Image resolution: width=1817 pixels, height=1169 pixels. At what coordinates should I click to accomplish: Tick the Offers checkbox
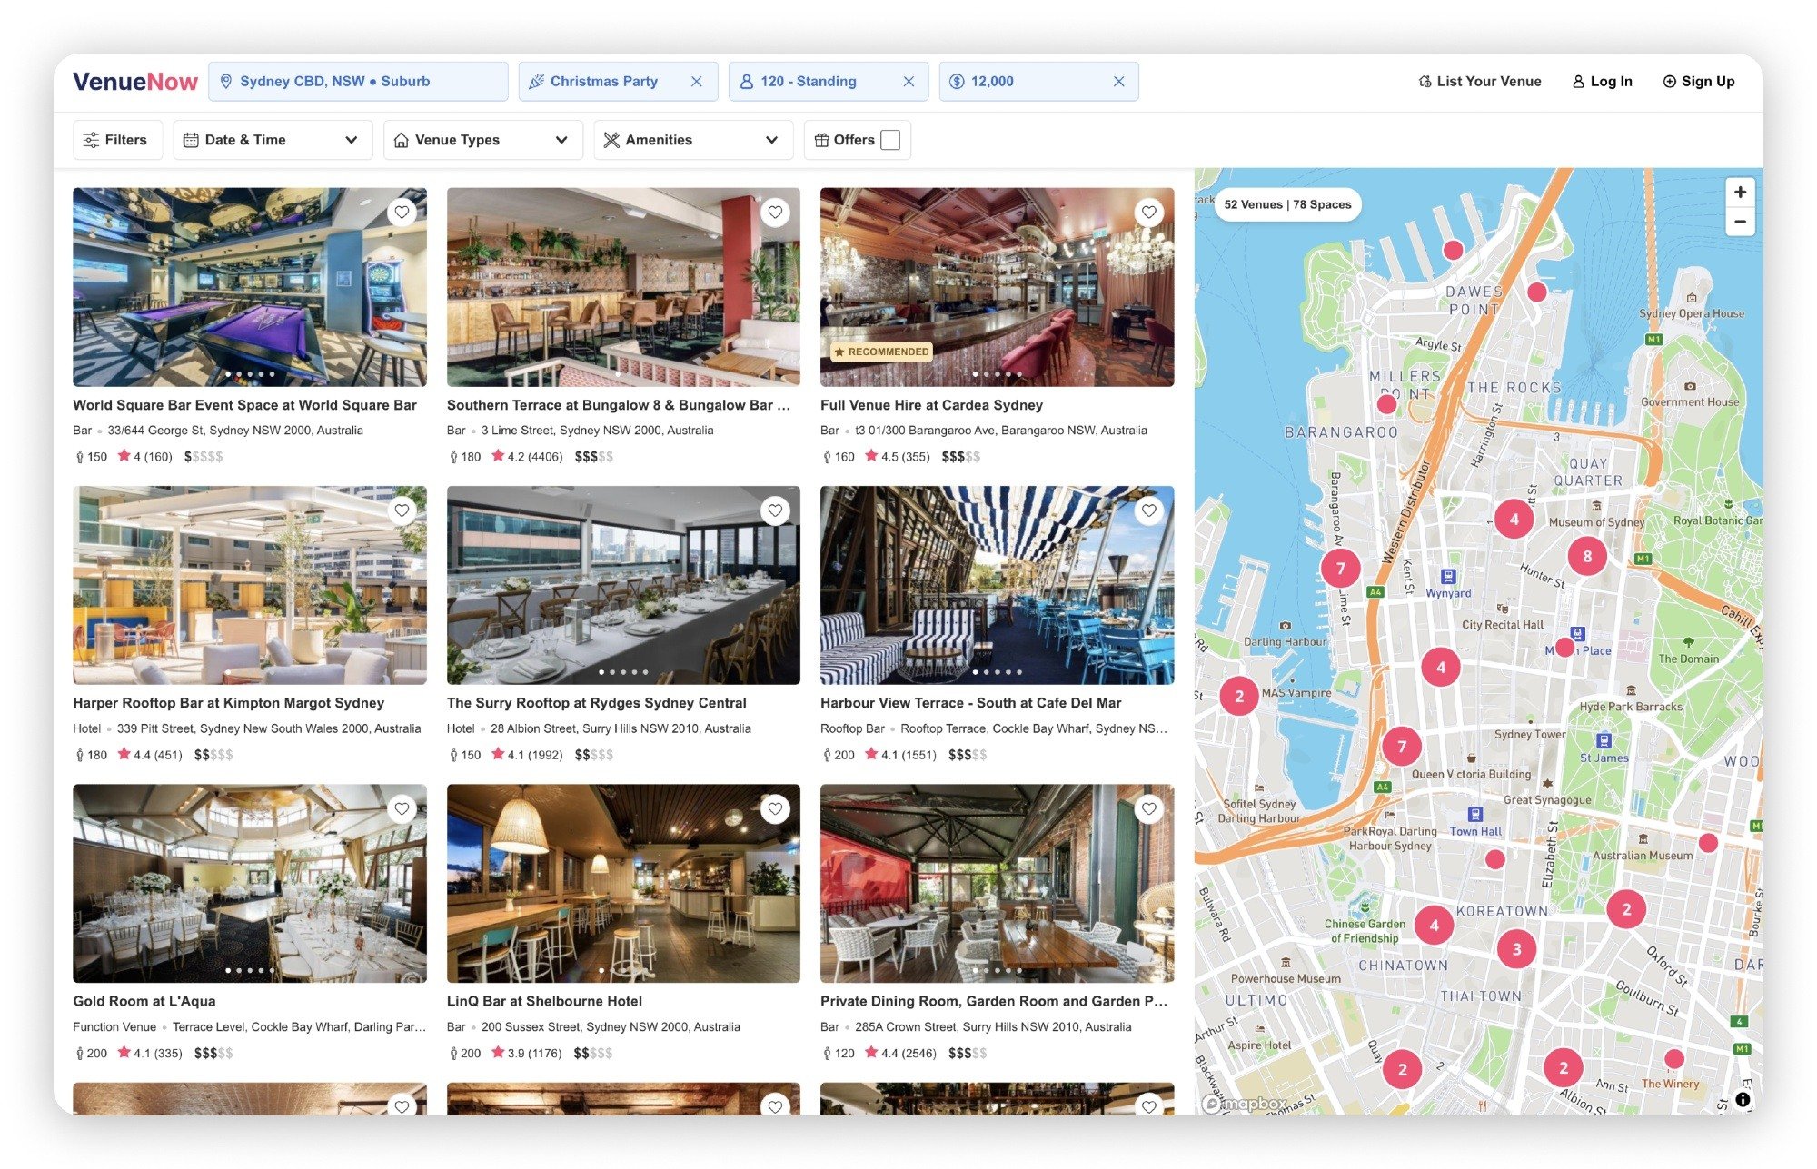click(890, 140)
